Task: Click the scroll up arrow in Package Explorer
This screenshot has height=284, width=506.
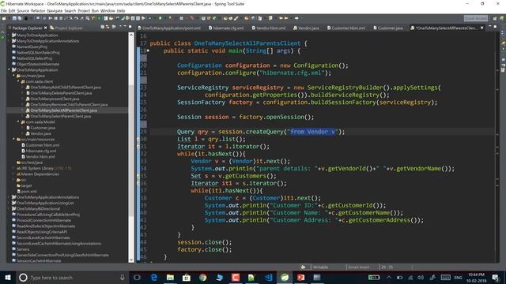Action: click(x=131, y=35)
